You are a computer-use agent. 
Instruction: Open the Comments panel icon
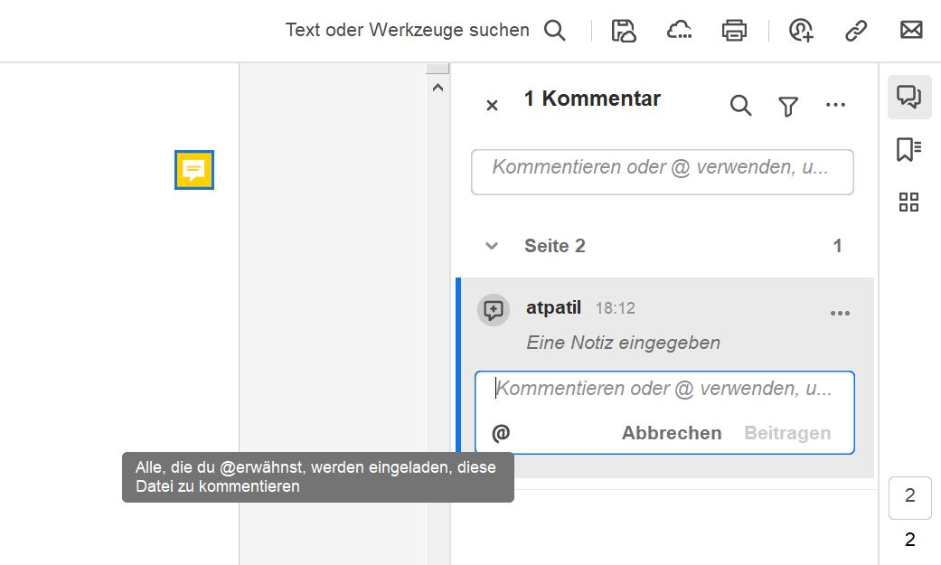click(x=908, y=97)
